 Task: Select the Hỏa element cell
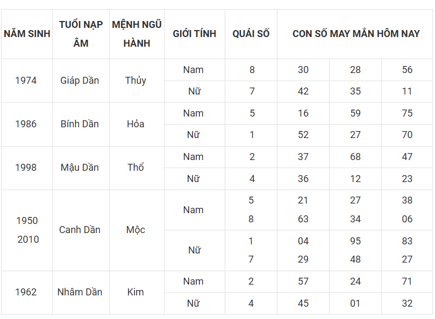point(137,124)
